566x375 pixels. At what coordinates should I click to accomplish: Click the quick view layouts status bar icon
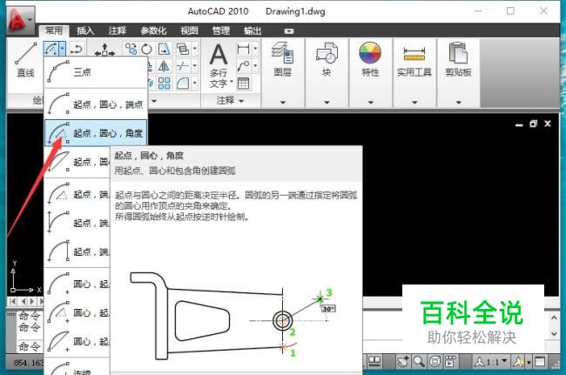pyautogui.click(x=374, y=361)
